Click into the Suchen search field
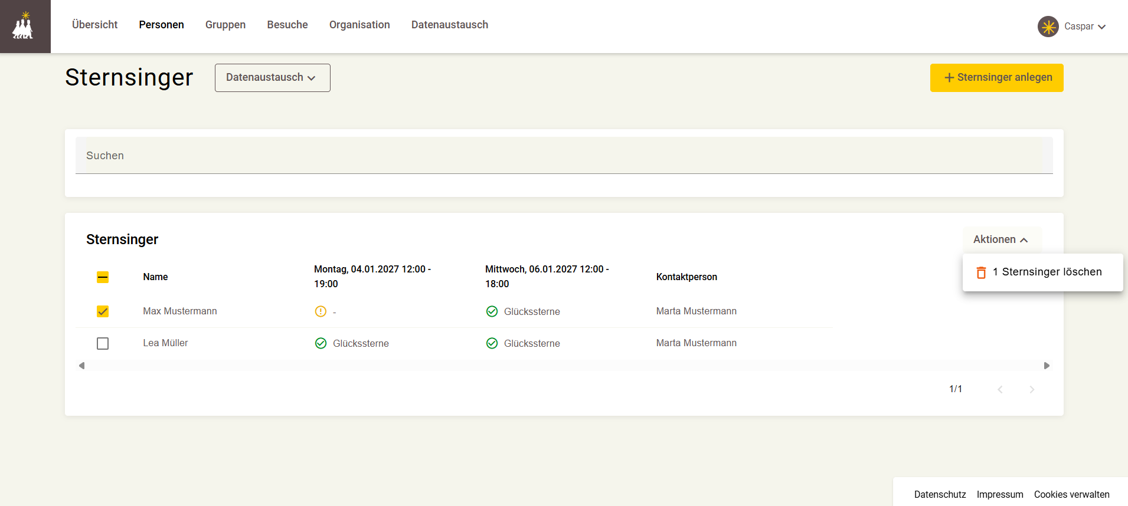Image resolution: width=1128 pixels, height=506 pixels. click(564, 156)
